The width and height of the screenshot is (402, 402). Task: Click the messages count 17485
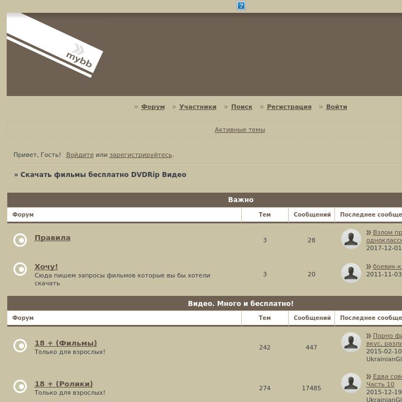(311, 388)
